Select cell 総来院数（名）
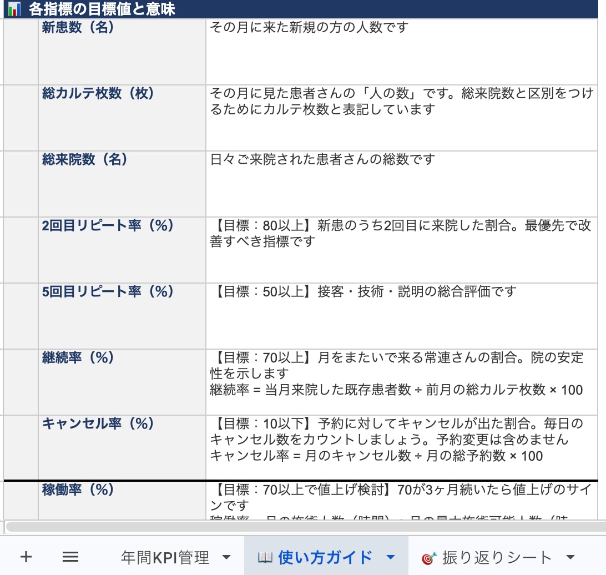Viewport: 606px width, 575px height. [122, 184]
